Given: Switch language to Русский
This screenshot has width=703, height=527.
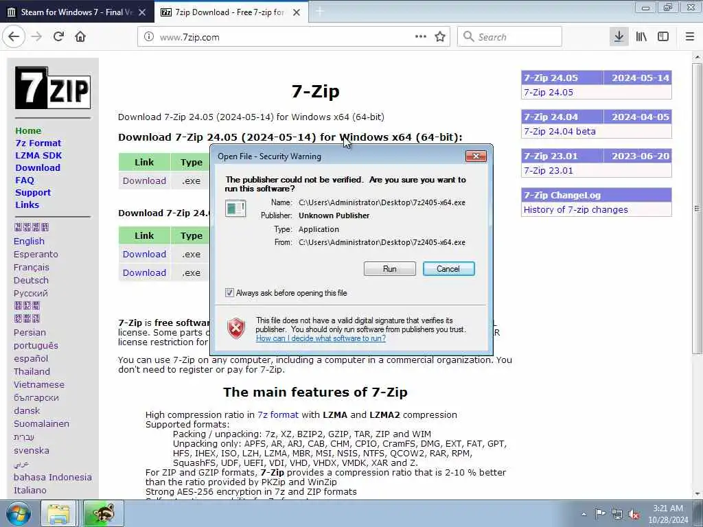Looking at the screenshot, I should click(x=30, y=294).
